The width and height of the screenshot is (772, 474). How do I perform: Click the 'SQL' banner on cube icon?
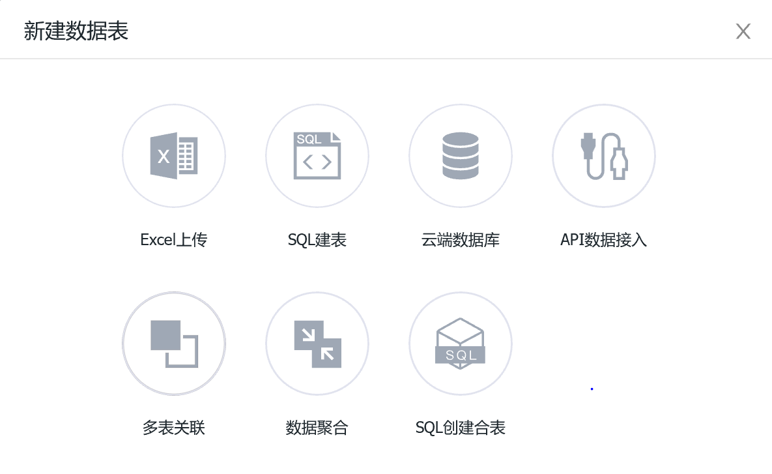point(461,355)
